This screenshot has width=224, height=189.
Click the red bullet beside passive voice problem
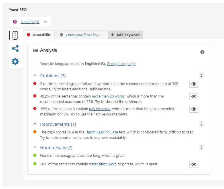pyautogui.click(x=35, y=108)
